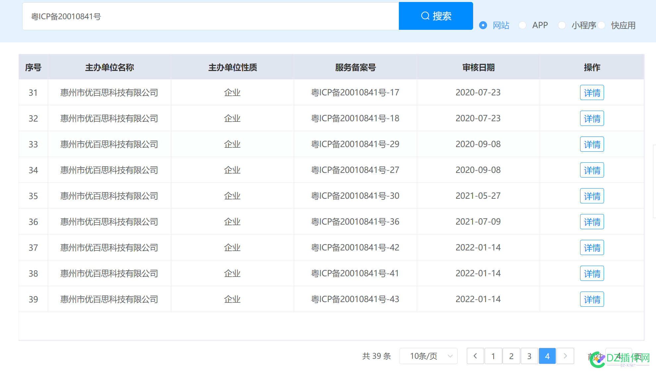
Task: Click the ICP number search input field
Action: point(211,16)
